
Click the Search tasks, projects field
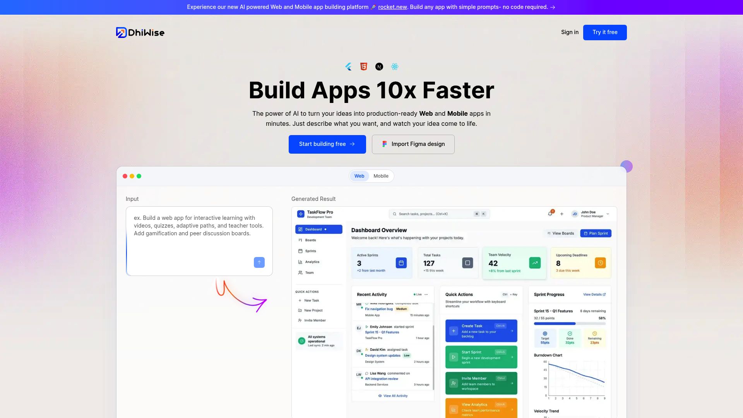439,214
